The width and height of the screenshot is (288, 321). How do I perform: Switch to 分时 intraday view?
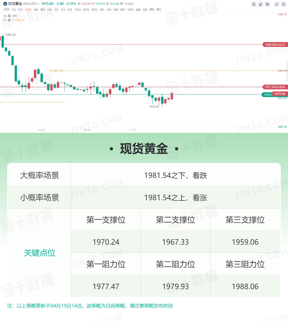point(6,9)
